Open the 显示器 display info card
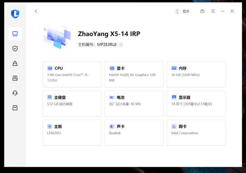 (196, 104)
